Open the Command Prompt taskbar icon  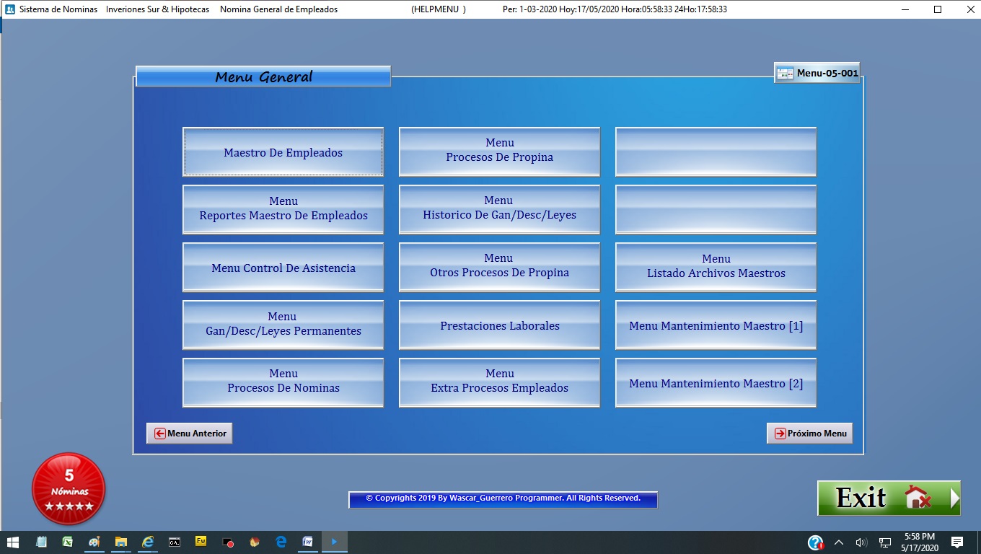pyautogui.click(x=175, y=542)
